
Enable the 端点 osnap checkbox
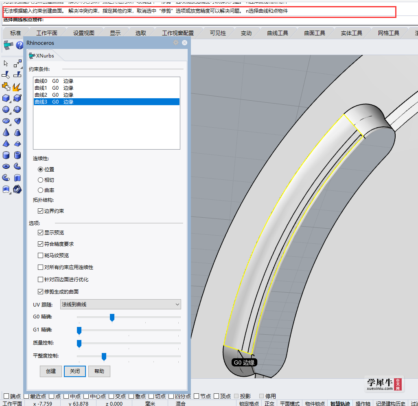(x=7, y=396)
